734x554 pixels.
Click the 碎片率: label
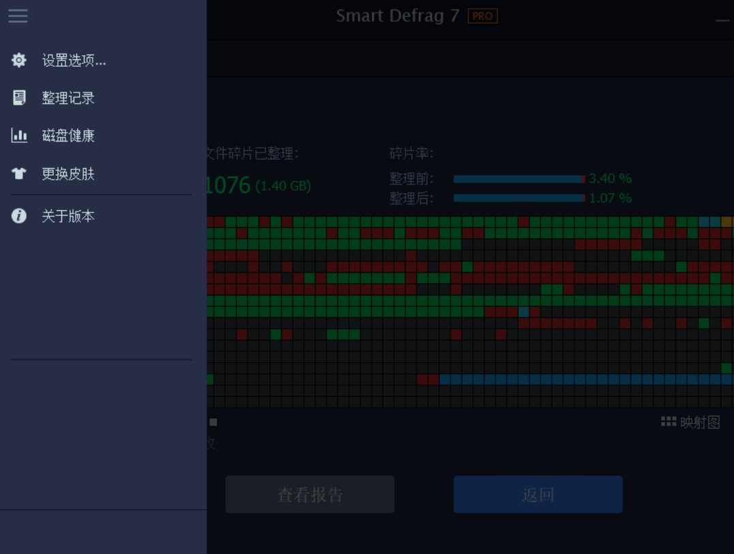point(412,153)
